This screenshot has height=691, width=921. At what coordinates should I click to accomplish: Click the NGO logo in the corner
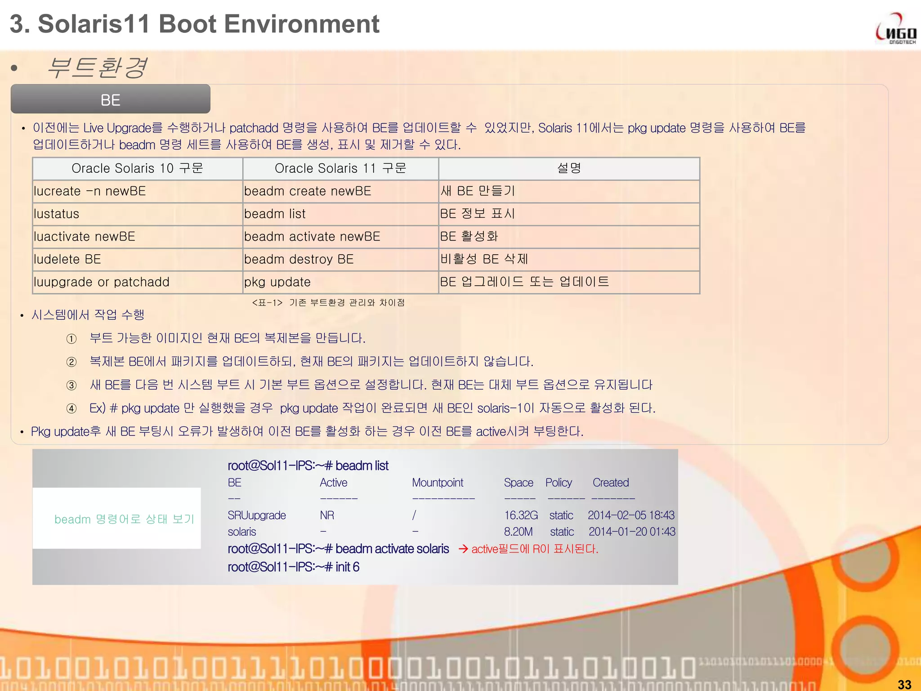pos(895,28)
